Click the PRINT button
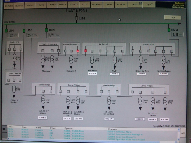 coord(135,4)
